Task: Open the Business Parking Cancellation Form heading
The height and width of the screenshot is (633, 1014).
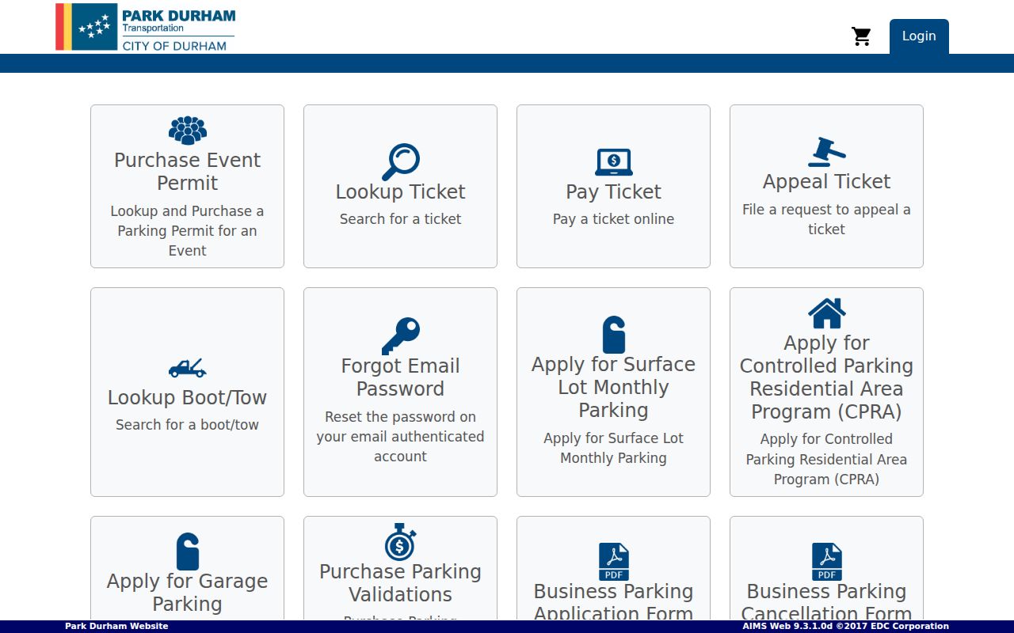Action: [827, 602]
